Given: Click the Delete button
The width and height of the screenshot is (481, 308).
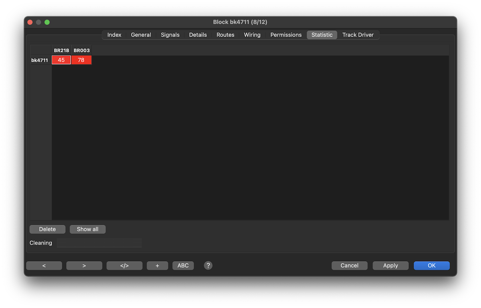Looking at the screenshot, I should pyautogui.click(x=47, y=229).
